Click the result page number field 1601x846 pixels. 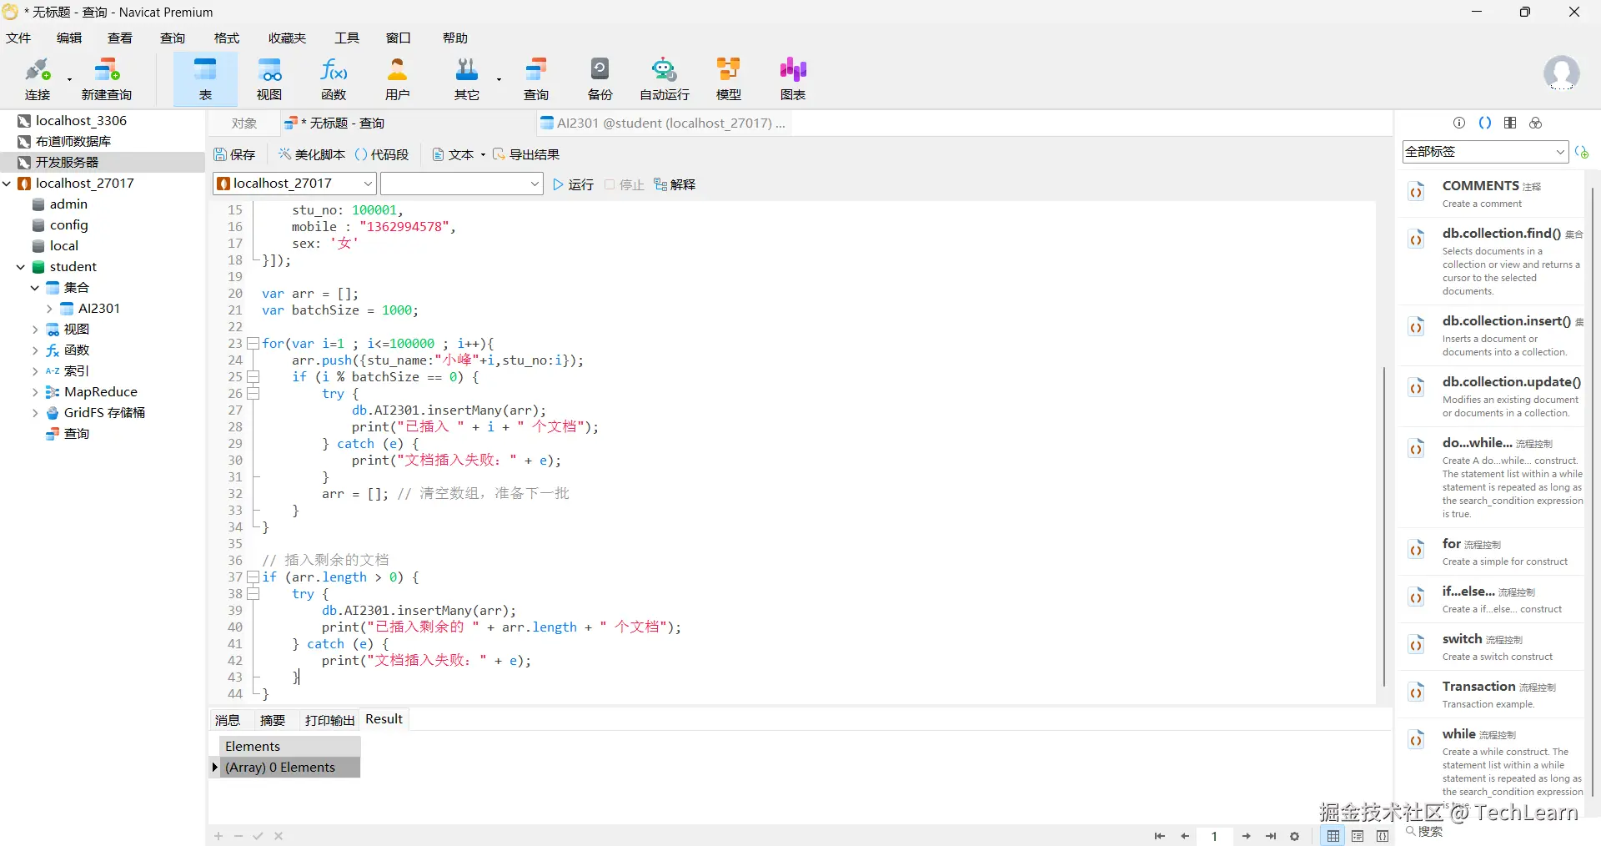1215,836
